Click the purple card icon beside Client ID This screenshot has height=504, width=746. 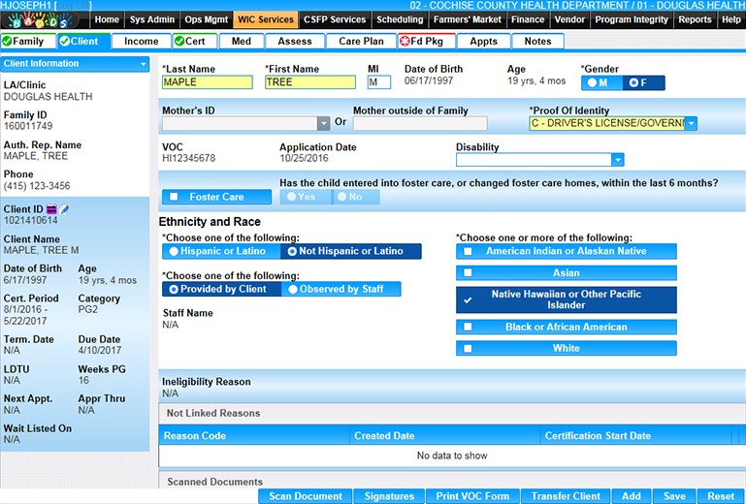pyautogui.click(x=51, y=208)
